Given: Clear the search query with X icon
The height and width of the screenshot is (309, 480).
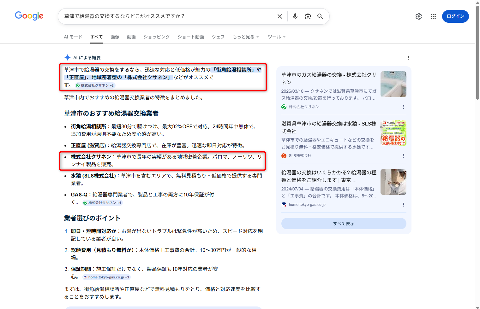Looking at the screenshot, I should coord(280,16).
